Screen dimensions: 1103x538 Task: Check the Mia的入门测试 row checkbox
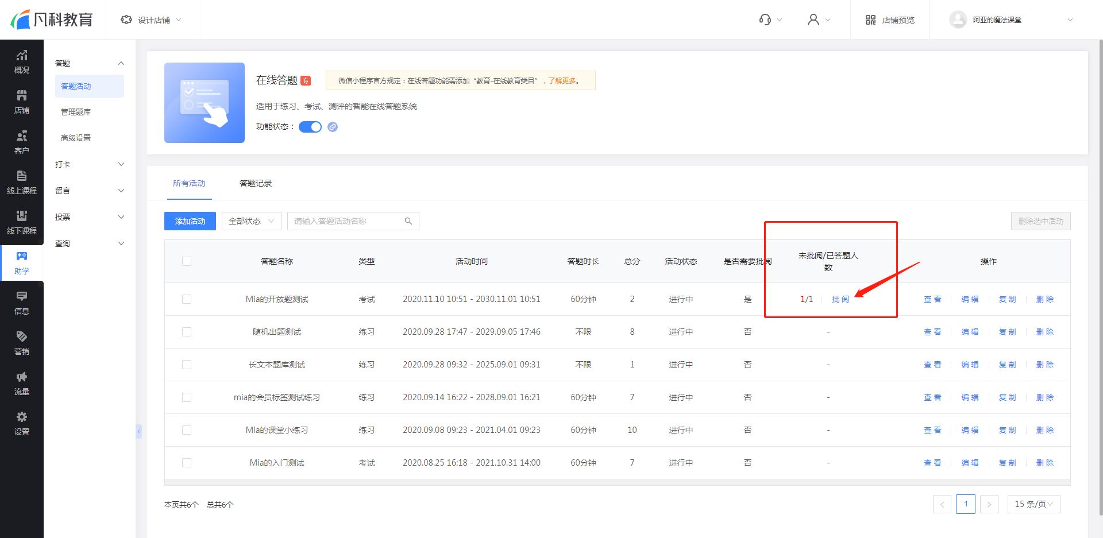pyautogui.click(x=187, y=463)
